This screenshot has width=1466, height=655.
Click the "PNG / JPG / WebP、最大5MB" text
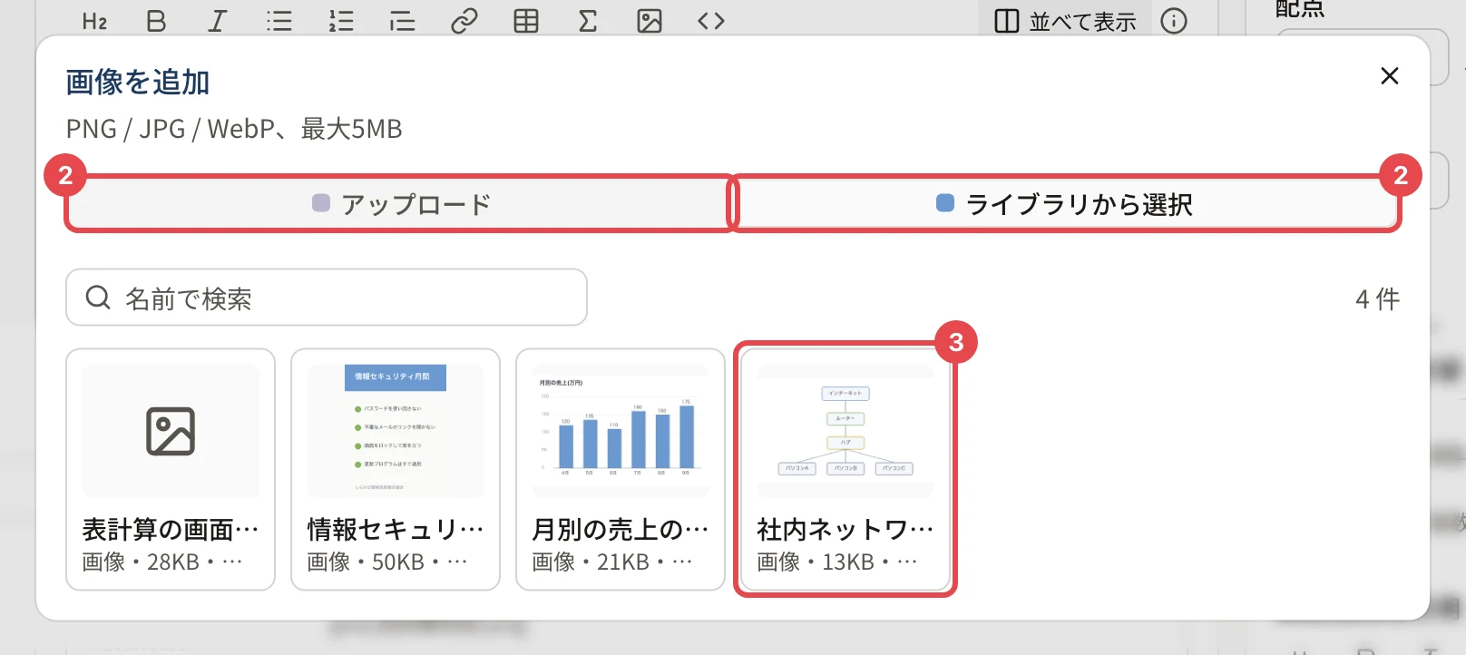click(234, 129)
